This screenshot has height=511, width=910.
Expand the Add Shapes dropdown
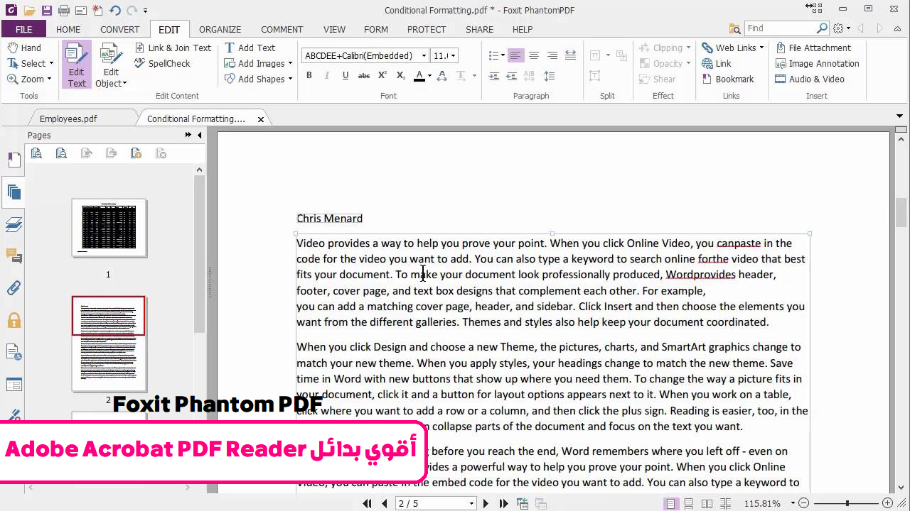pyautogui.click(x=290, y=79)
